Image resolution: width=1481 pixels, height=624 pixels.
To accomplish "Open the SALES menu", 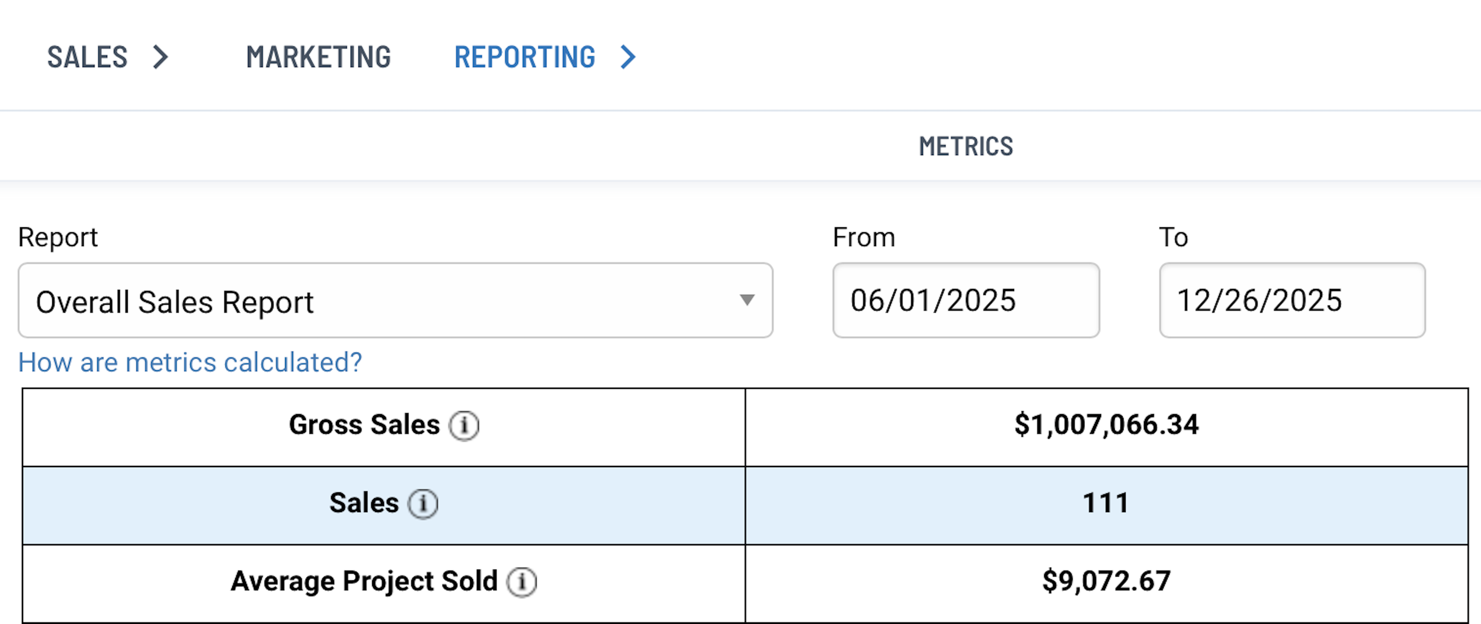I will tap(87, 57).
